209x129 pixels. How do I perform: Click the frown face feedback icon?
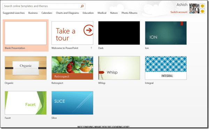click(x=202, y=11)
